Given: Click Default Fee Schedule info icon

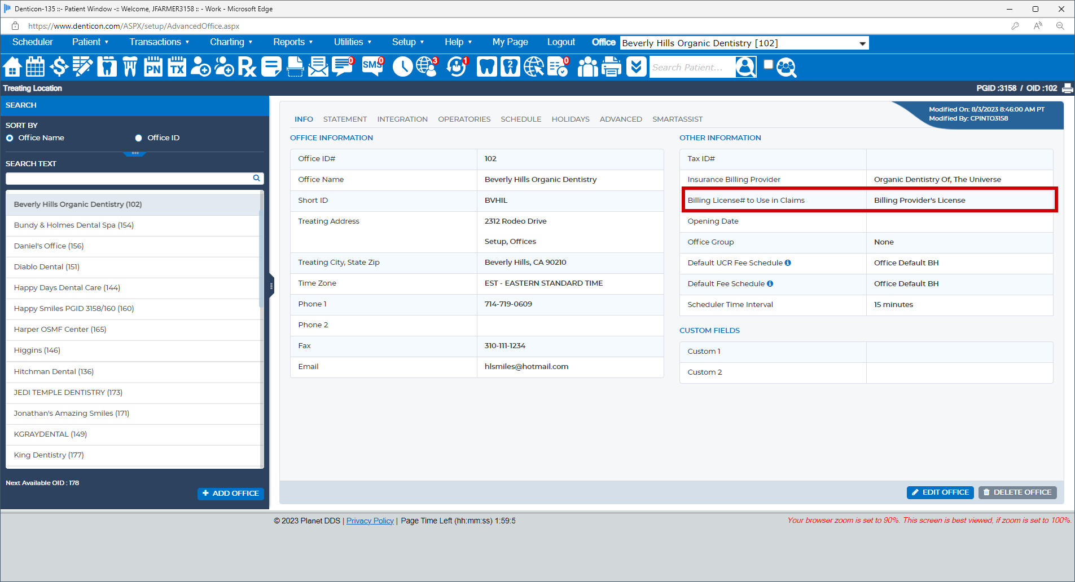Looking at the screenshot, I should coord(770,283).
